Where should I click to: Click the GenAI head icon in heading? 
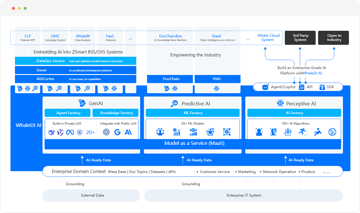coord(82,103)
